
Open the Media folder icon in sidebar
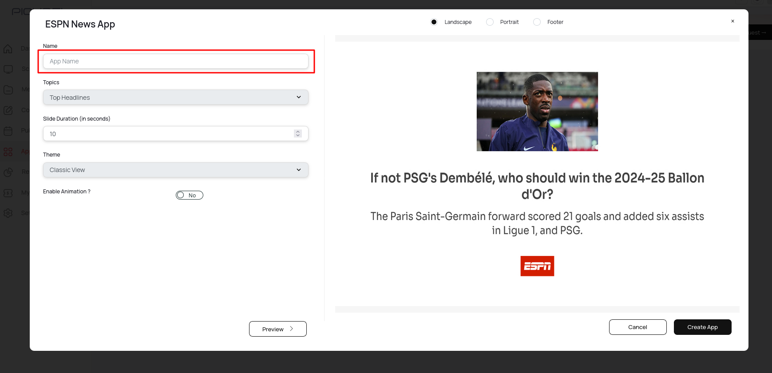click(8, 90)
